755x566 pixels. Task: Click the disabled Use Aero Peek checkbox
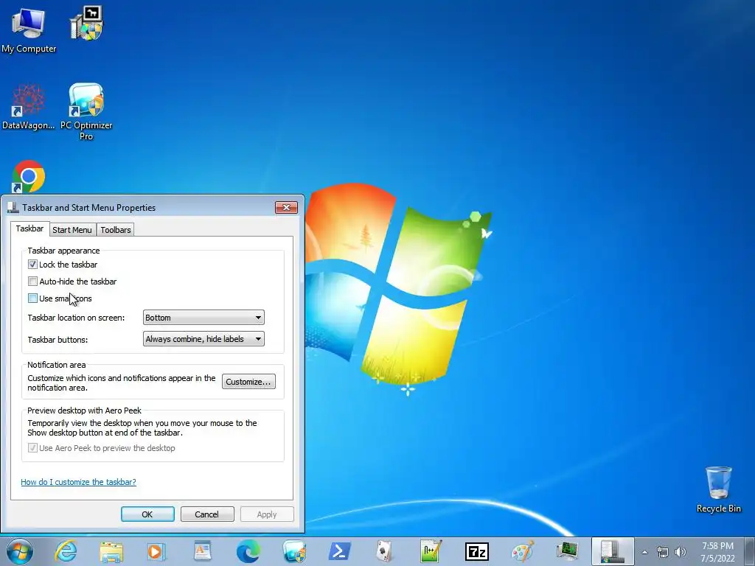pyautogui.click(x=32, y=447)
